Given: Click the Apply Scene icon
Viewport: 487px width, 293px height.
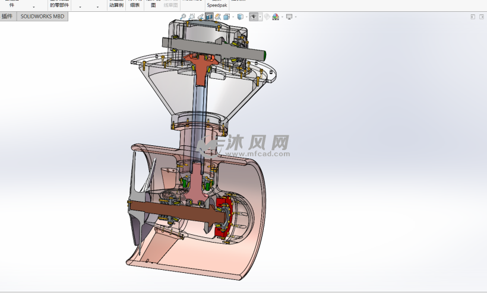Looking at the screenshot, I should point(276,17).
